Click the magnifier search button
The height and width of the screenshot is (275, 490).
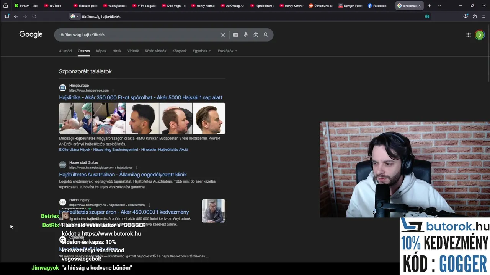pyautogui.click(x=266, y=35)
